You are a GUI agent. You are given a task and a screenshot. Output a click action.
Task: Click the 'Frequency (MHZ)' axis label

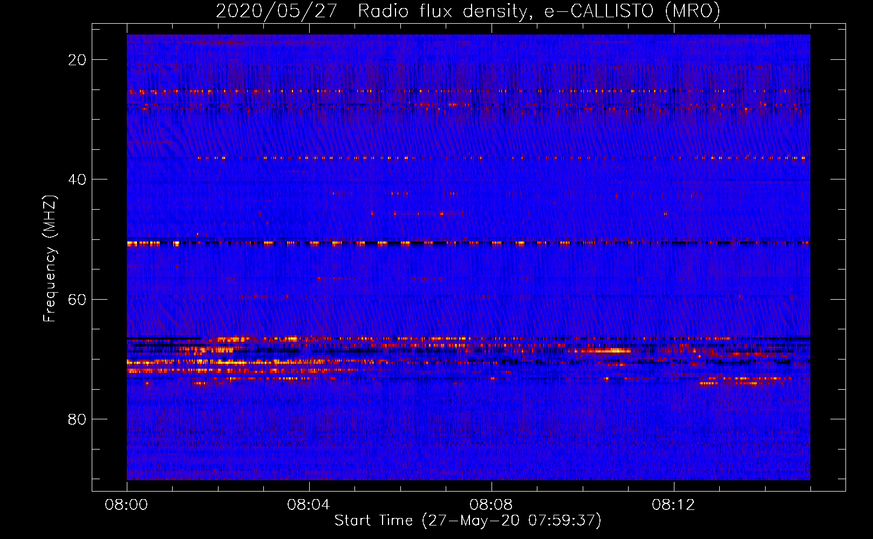pos(50,259)
